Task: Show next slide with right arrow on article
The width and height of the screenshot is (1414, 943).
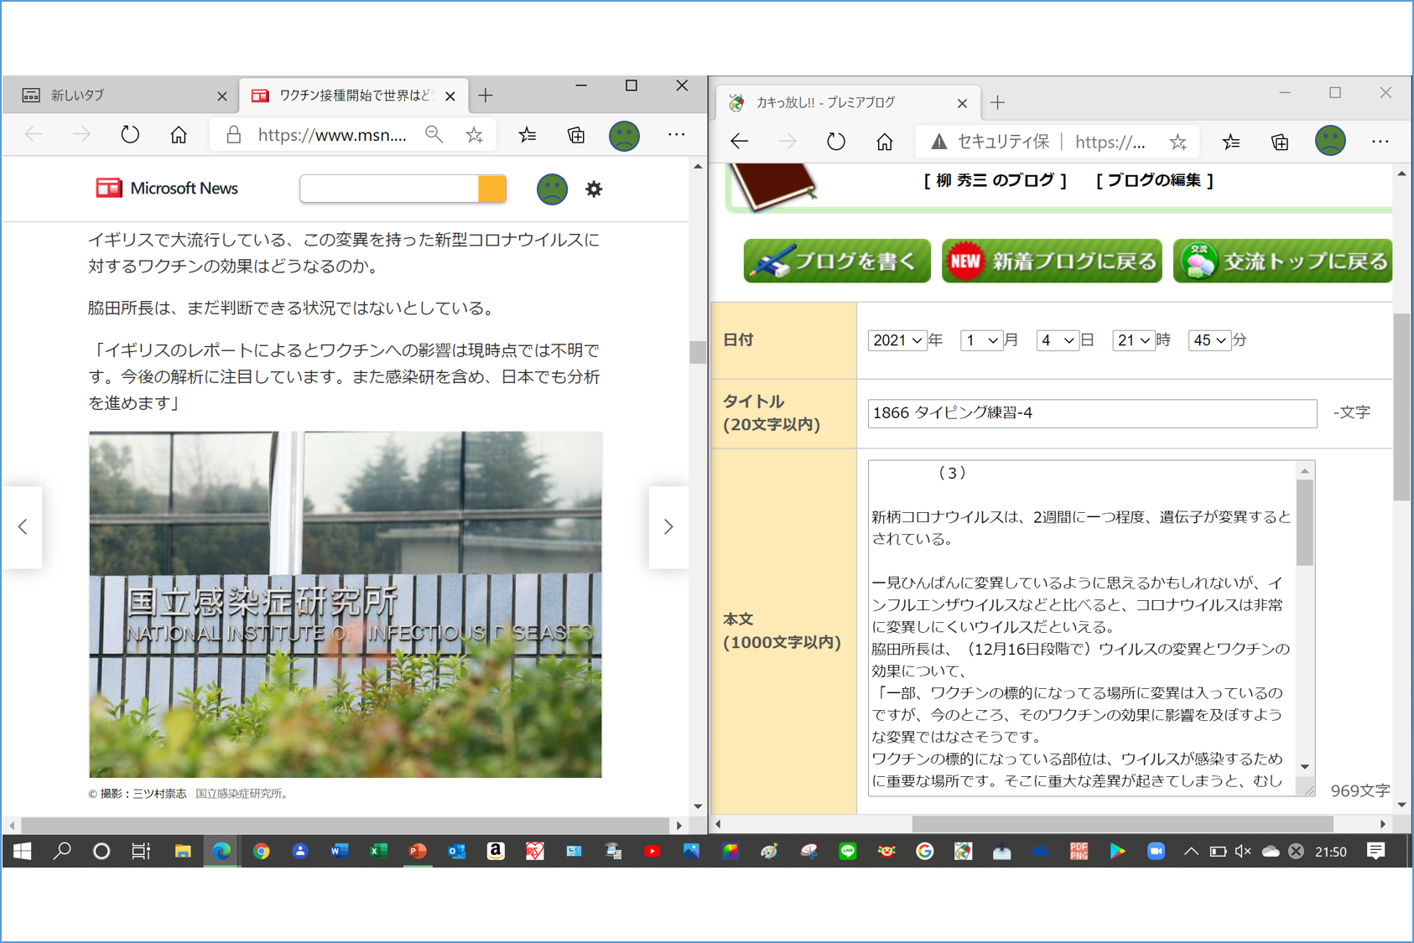Action: click(x=668, y=527)
